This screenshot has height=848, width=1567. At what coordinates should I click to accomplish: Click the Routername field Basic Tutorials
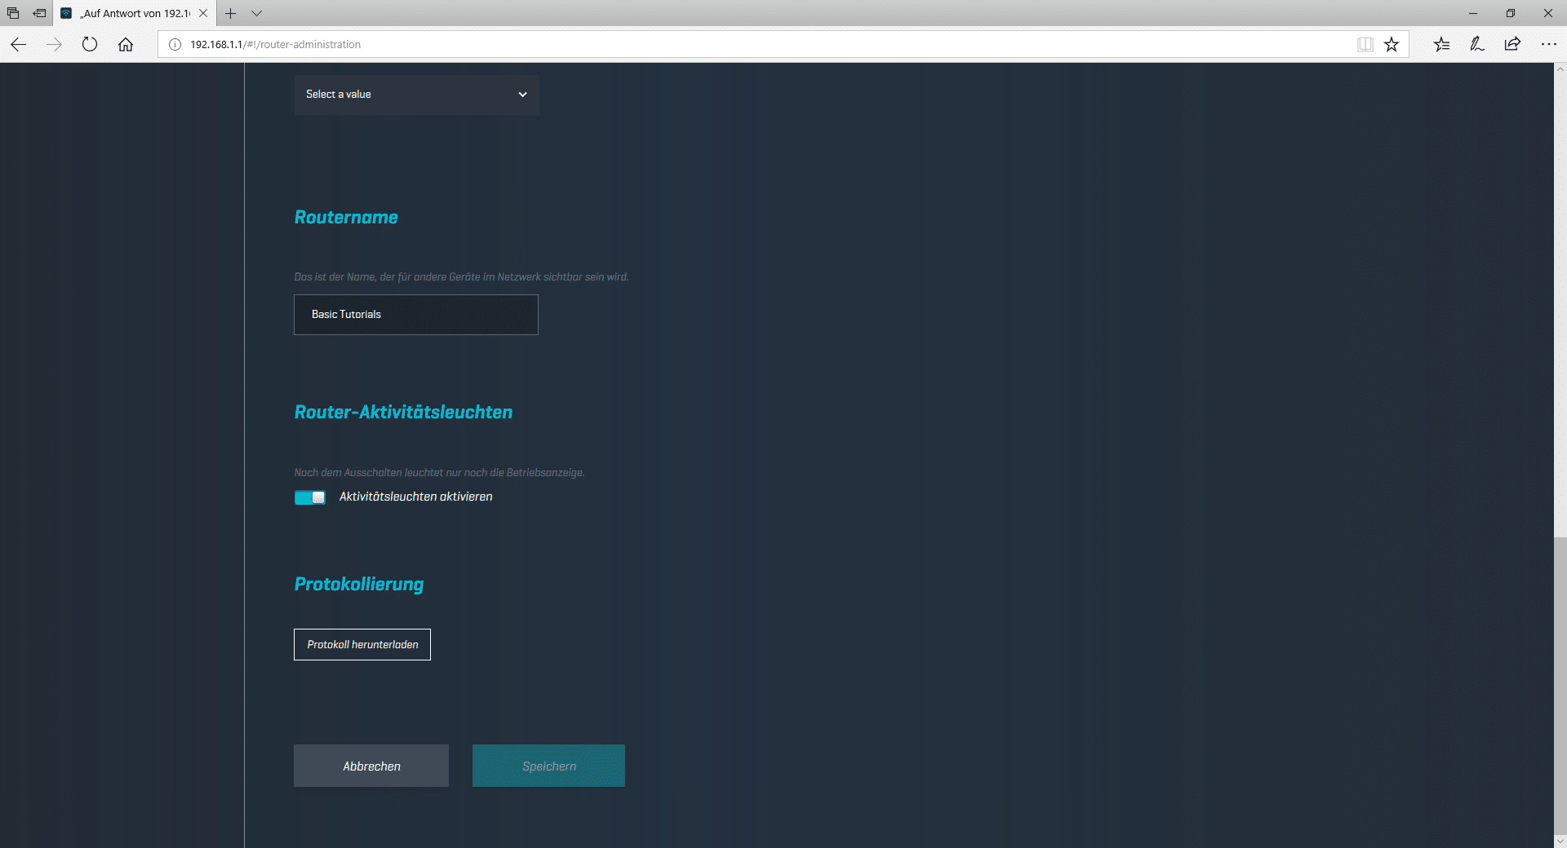[x=416, y=315]
